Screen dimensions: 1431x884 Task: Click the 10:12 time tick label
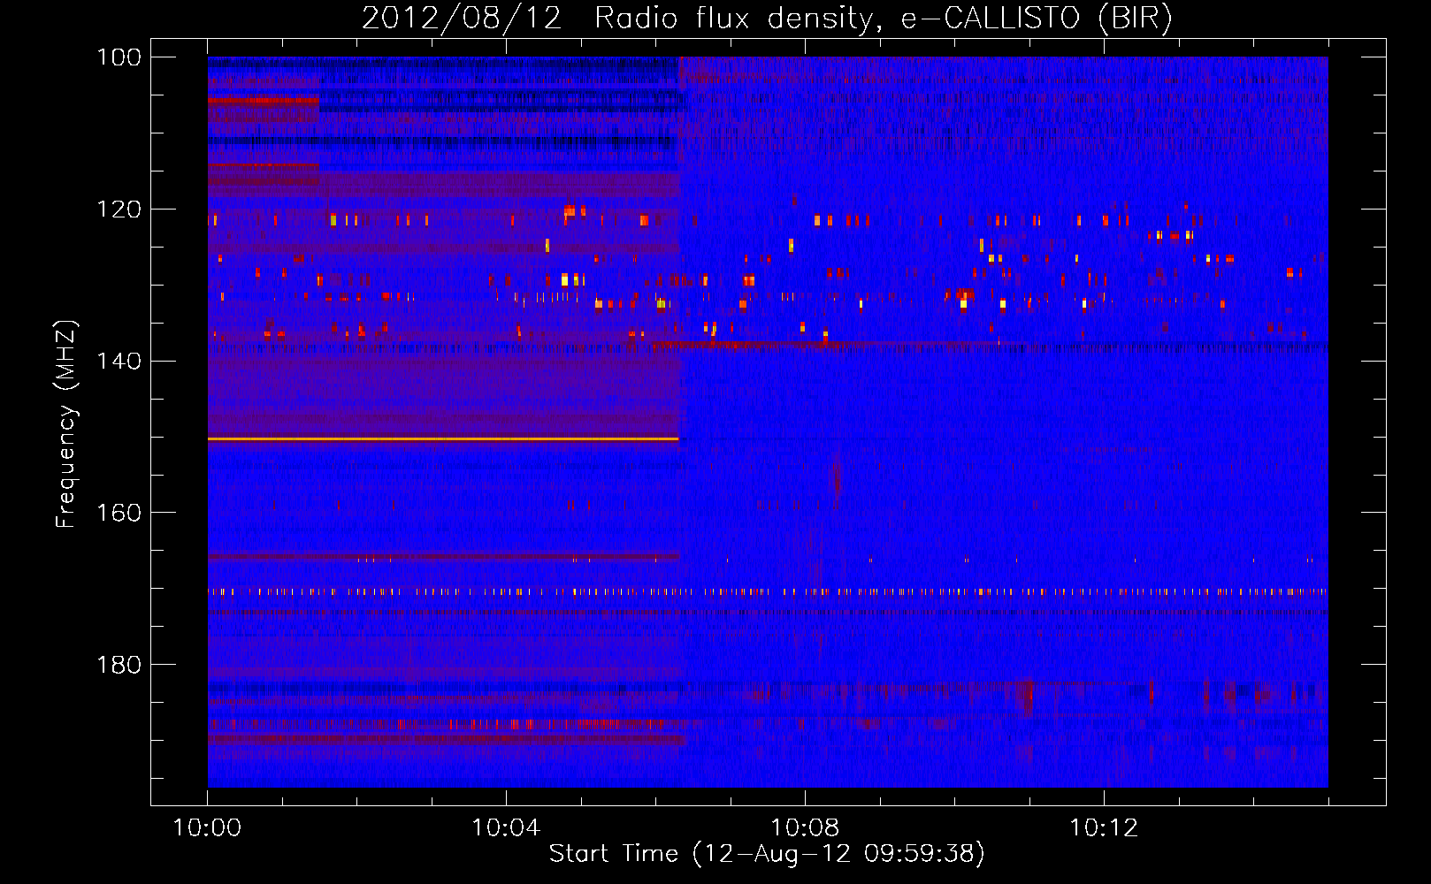(x=1104, y=827)
